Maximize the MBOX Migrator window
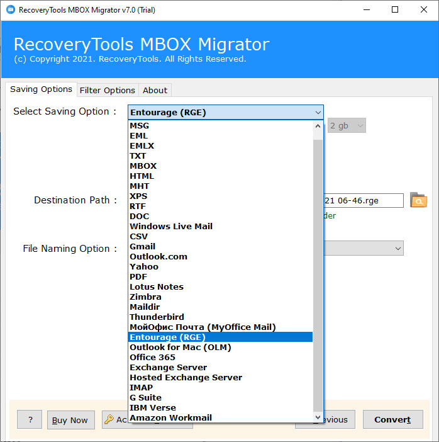 click(x=395, y=10)
